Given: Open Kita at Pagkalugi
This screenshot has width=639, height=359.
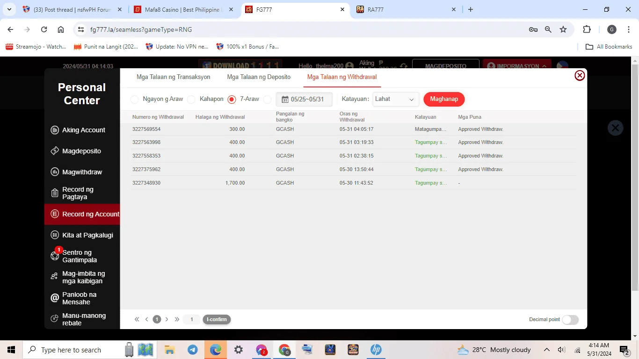Looking at the screenshot, I should click(x=82, y=235).
